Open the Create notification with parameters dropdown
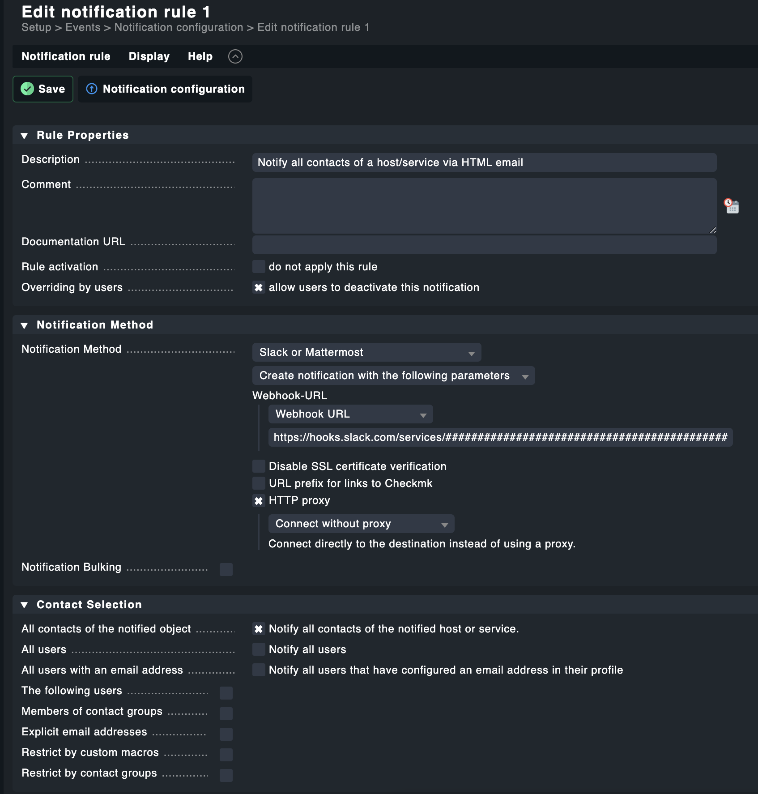 click(x=393, y=376)
